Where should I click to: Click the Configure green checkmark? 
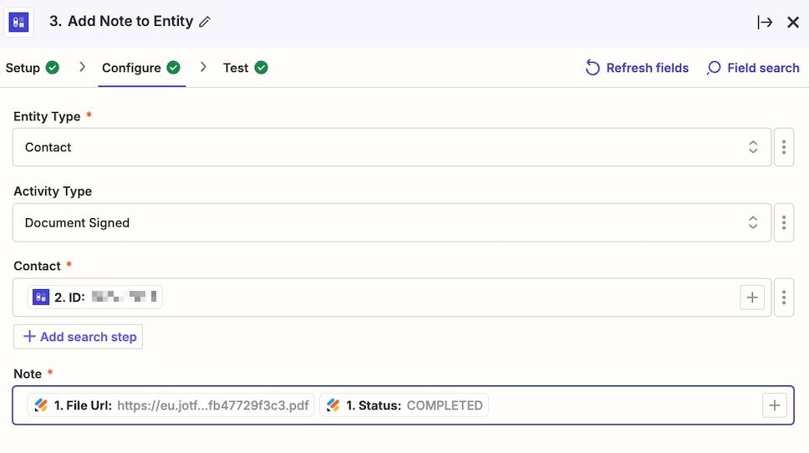tap(174, 68)
